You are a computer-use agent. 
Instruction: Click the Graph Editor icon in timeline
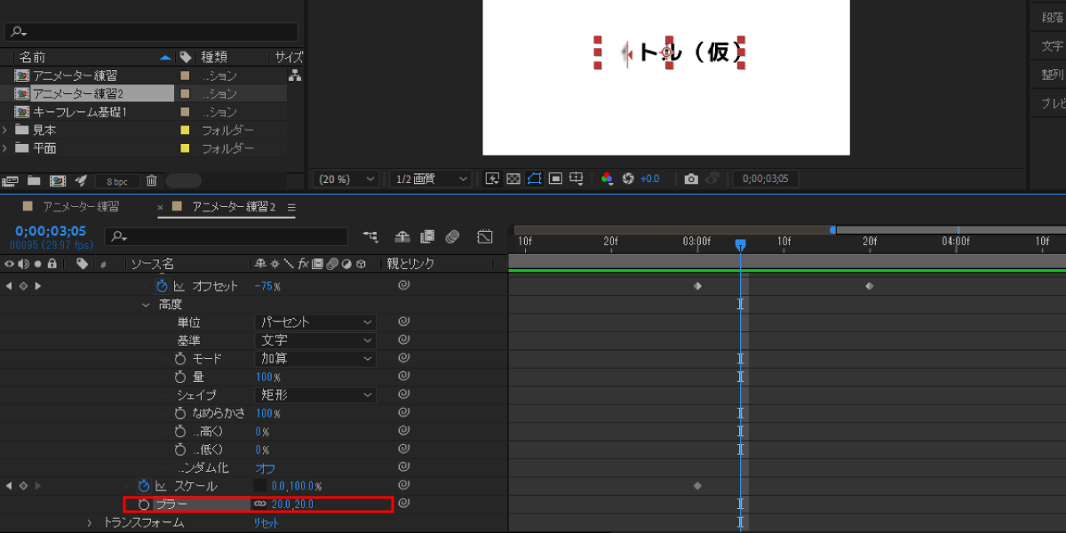[485, 236]
